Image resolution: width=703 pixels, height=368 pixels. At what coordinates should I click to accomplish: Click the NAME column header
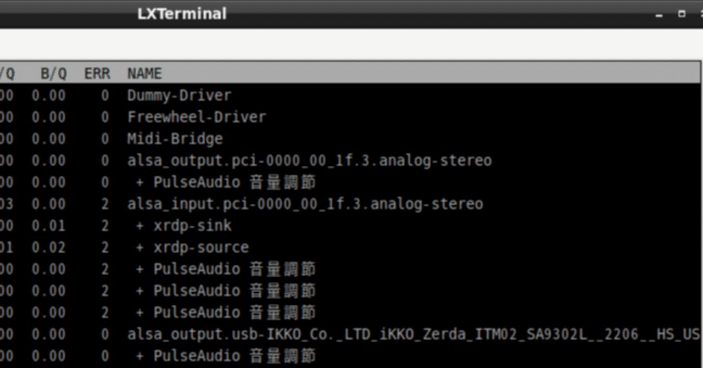[x=144, y=73]
